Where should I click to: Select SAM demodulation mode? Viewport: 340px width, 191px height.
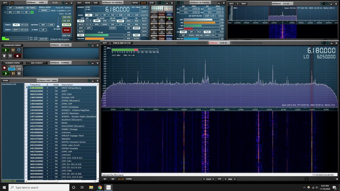(x=97, y=15)
